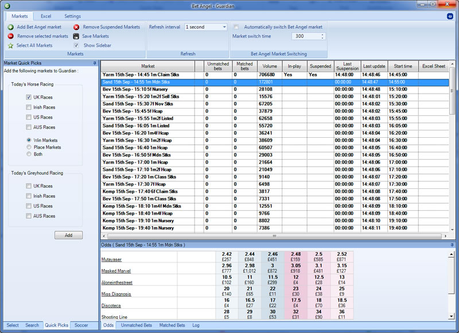Click the Start time column header

click(403, 66)
